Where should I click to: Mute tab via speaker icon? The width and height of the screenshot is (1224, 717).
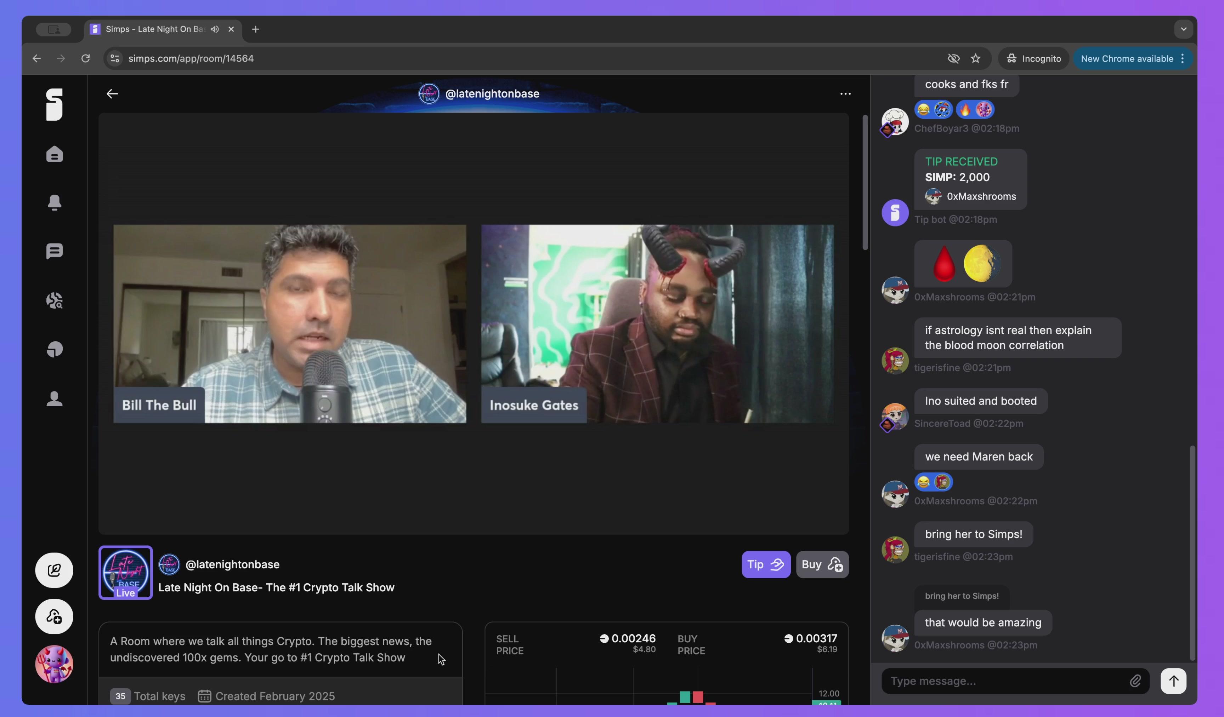point(215,29)
